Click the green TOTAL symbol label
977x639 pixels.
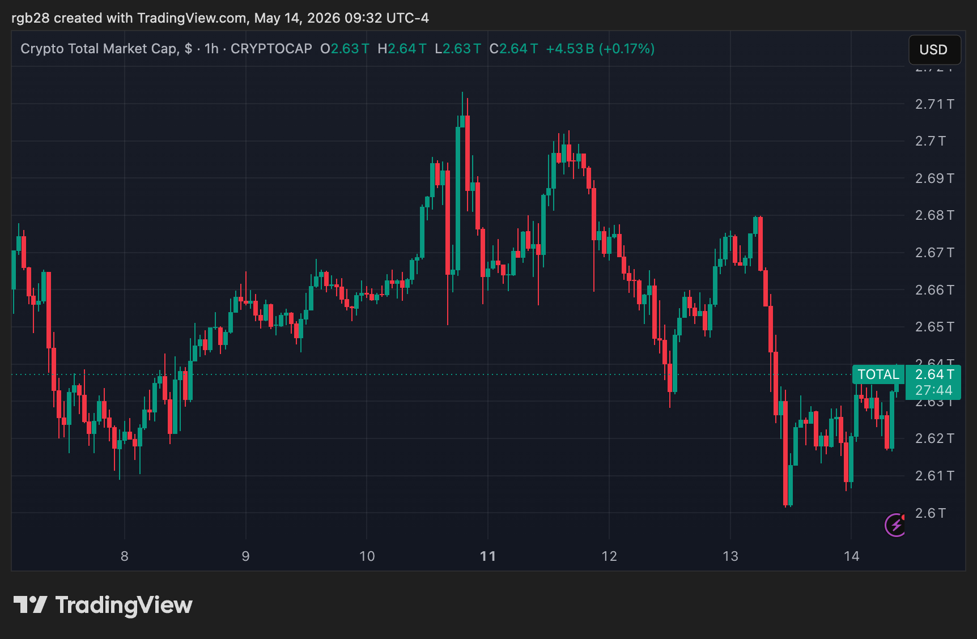tap(878, 374)
